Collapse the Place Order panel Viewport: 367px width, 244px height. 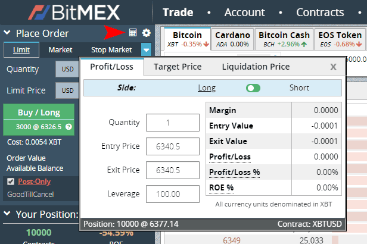click(7, 34)
